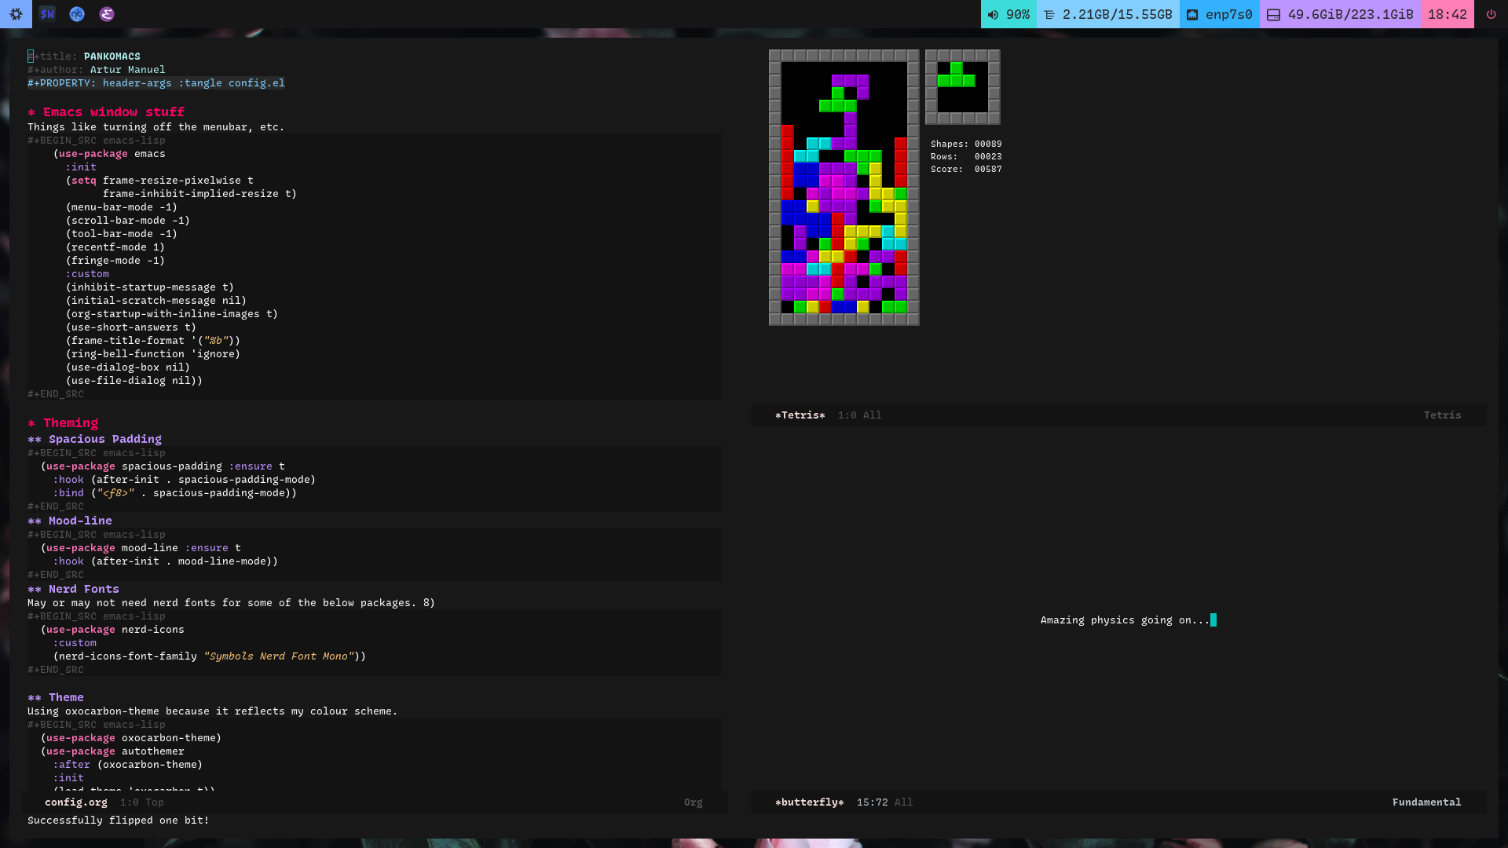Click '(use-short-answers t)' line

point(131,327)
